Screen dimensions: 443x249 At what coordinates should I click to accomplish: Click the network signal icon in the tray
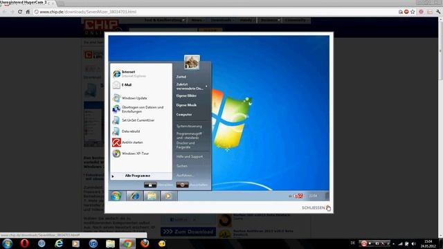pos(400,243)
